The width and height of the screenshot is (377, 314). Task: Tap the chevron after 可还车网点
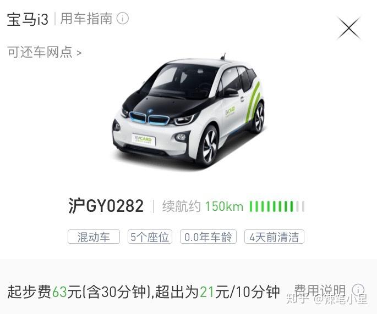pyautogui.click(x=79, y=53)
